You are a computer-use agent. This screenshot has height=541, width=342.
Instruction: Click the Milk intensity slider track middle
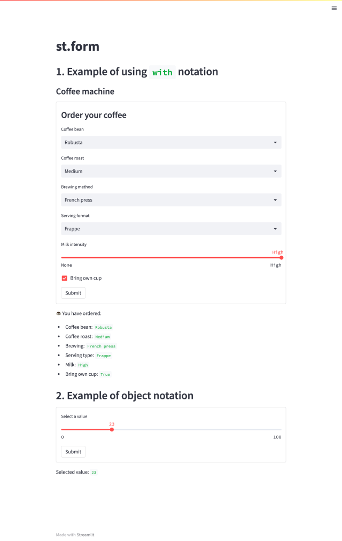[x=171, y=258]
